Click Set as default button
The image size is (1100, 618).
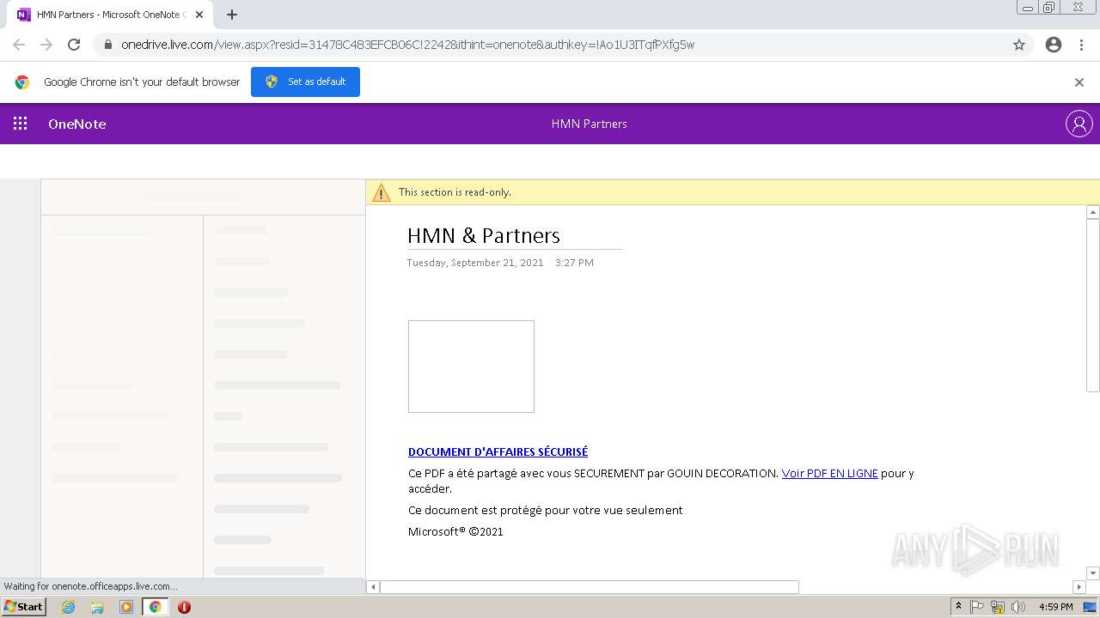click(x=305, y=82)
